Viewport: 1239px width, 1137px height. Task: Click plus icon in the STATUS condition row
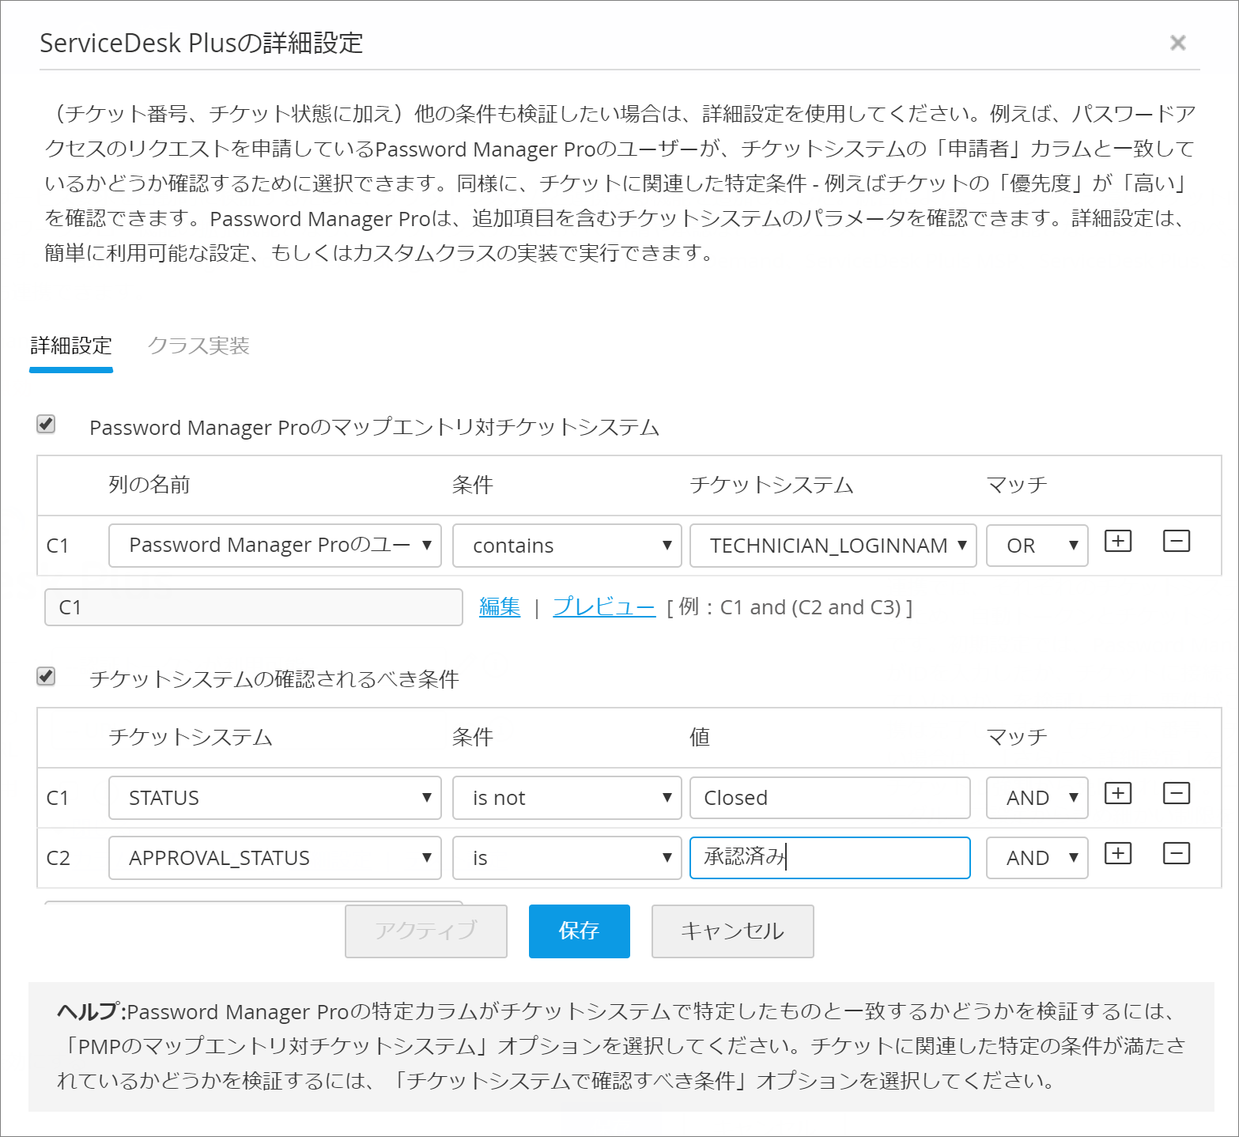coord(1117,794)
